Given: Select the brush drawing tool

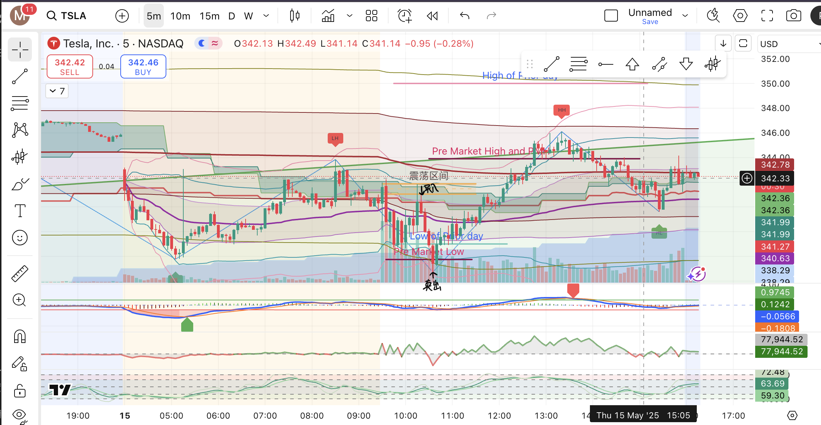Looking at the screenshot, I should pos(20,184).
